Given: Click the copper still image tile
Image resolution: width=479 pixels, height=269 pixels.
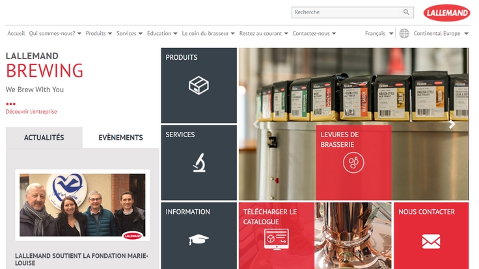Looking at the screenshot, I should click(x=353, y=235).
